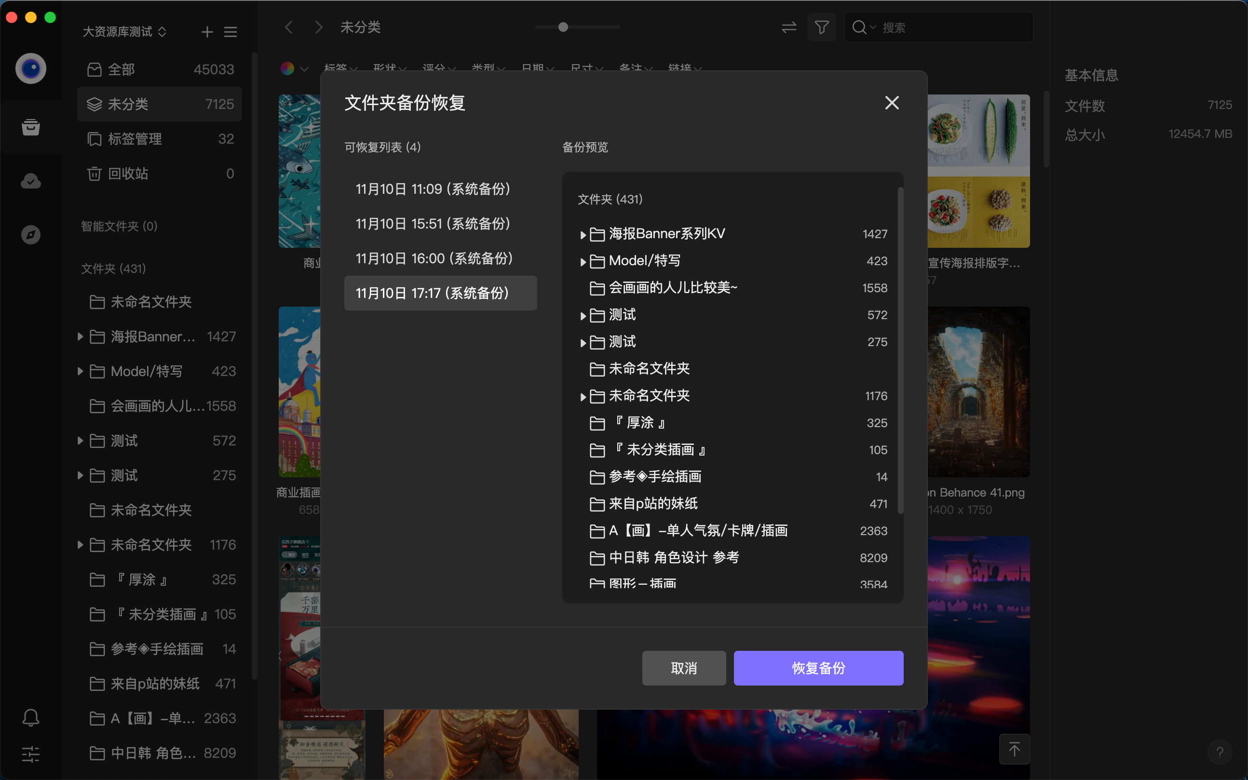Open the cloud sync icon in left rail
This screenshot has height=780, width=1248.
point(31,181)
